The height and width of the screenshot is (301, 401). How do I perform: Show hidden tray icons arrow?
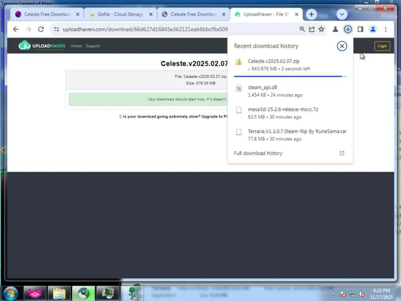click(x=333, y=294)
